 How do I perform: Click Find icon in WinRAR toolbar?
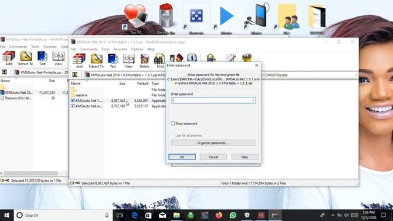click(160, 61)
